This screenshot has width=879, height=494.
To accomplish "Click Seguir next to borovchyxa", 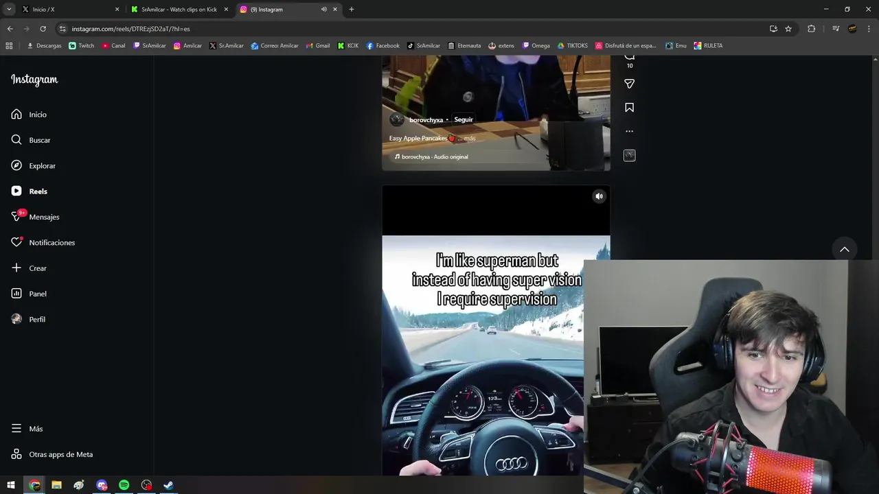I will 464,119.
